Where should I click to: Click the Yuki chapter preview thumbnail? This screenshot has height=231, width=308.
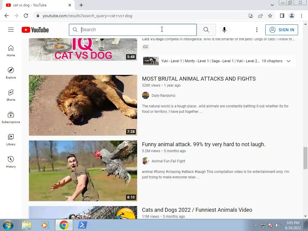(x=151, y=61)
